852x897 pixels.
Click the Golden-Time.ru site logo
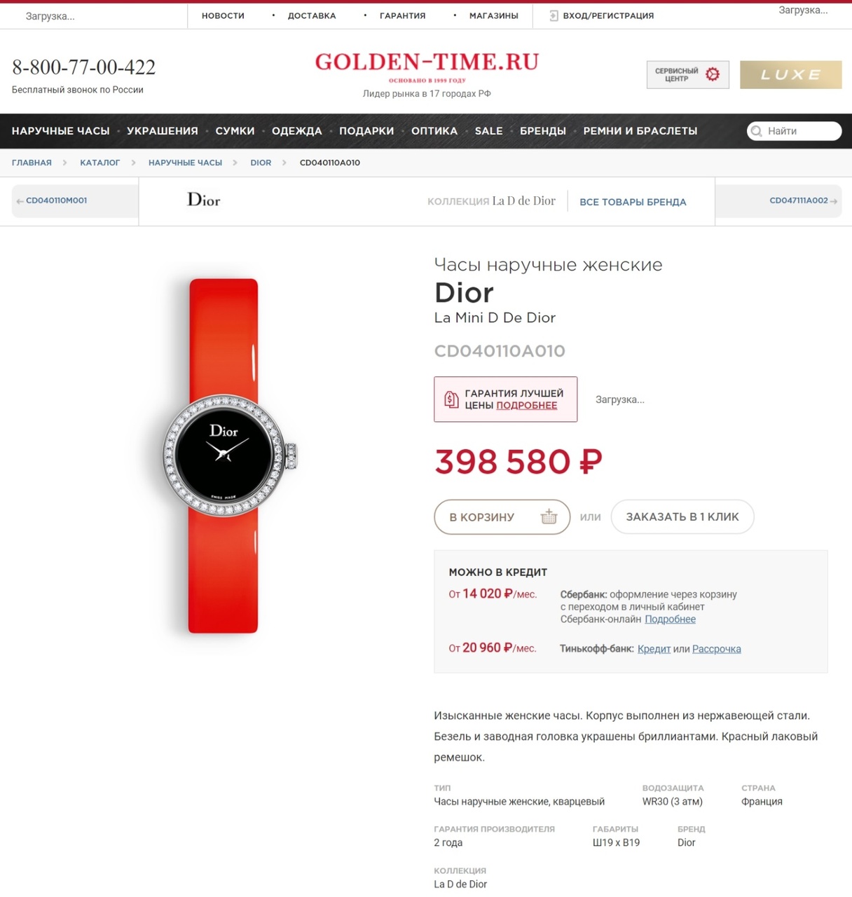[427, 67]
